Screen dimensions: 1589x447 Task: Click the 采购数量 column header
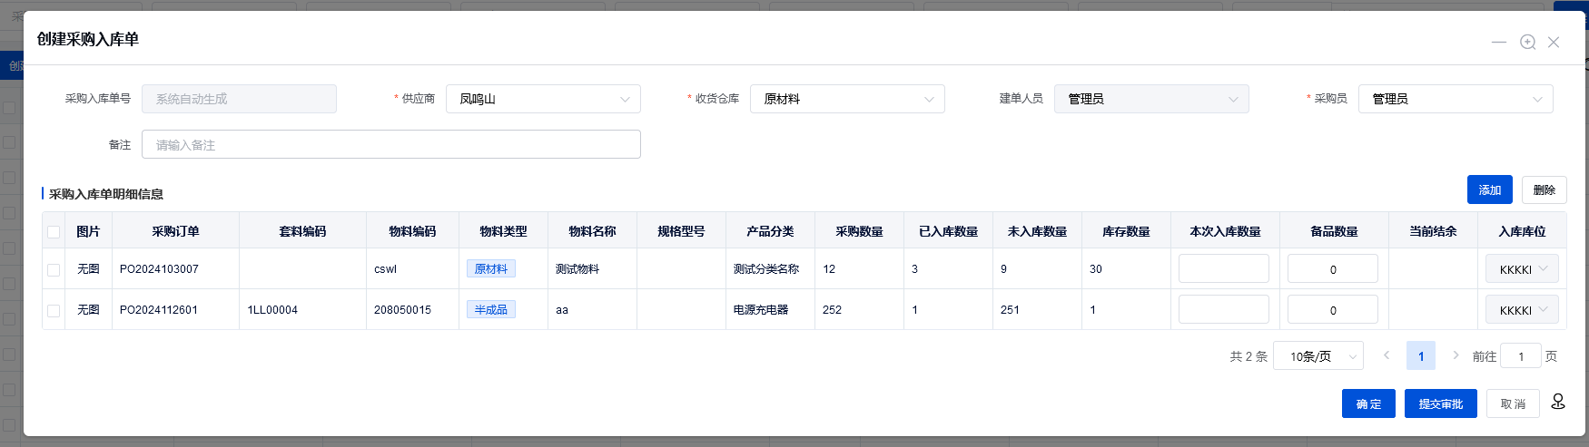click(x=859, y=231)
